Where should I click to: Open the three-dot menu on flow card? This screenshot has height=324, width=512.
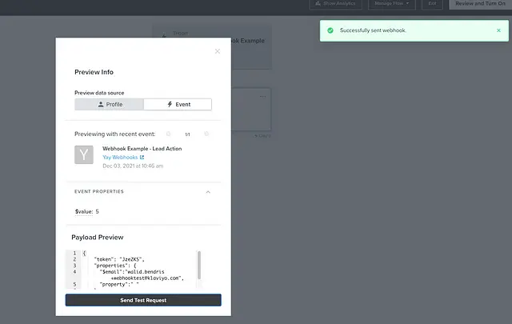click(262, 98)
